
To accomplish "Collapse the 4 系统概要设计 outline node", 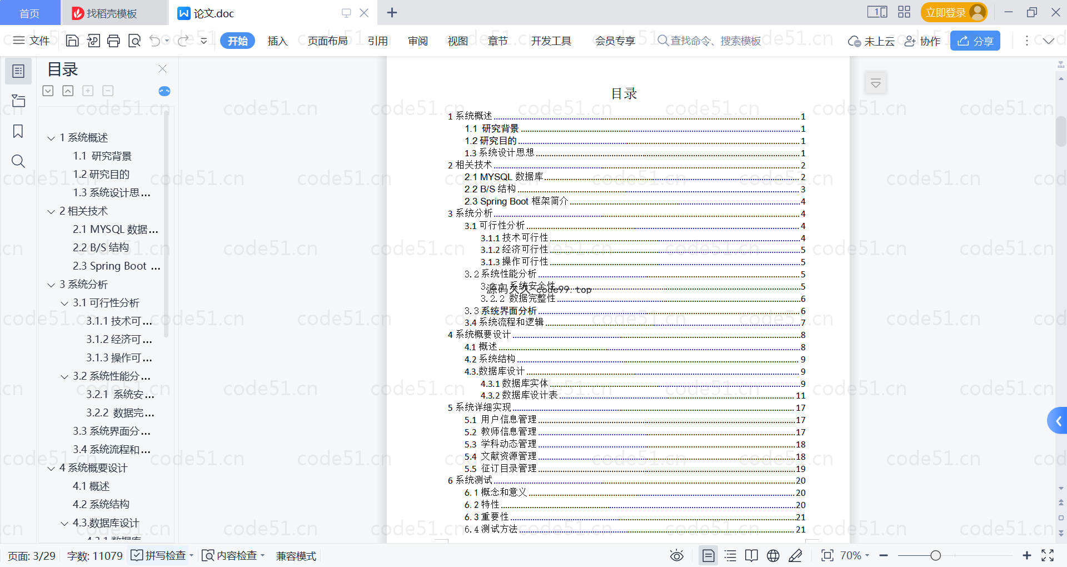I will click(51, 469).
